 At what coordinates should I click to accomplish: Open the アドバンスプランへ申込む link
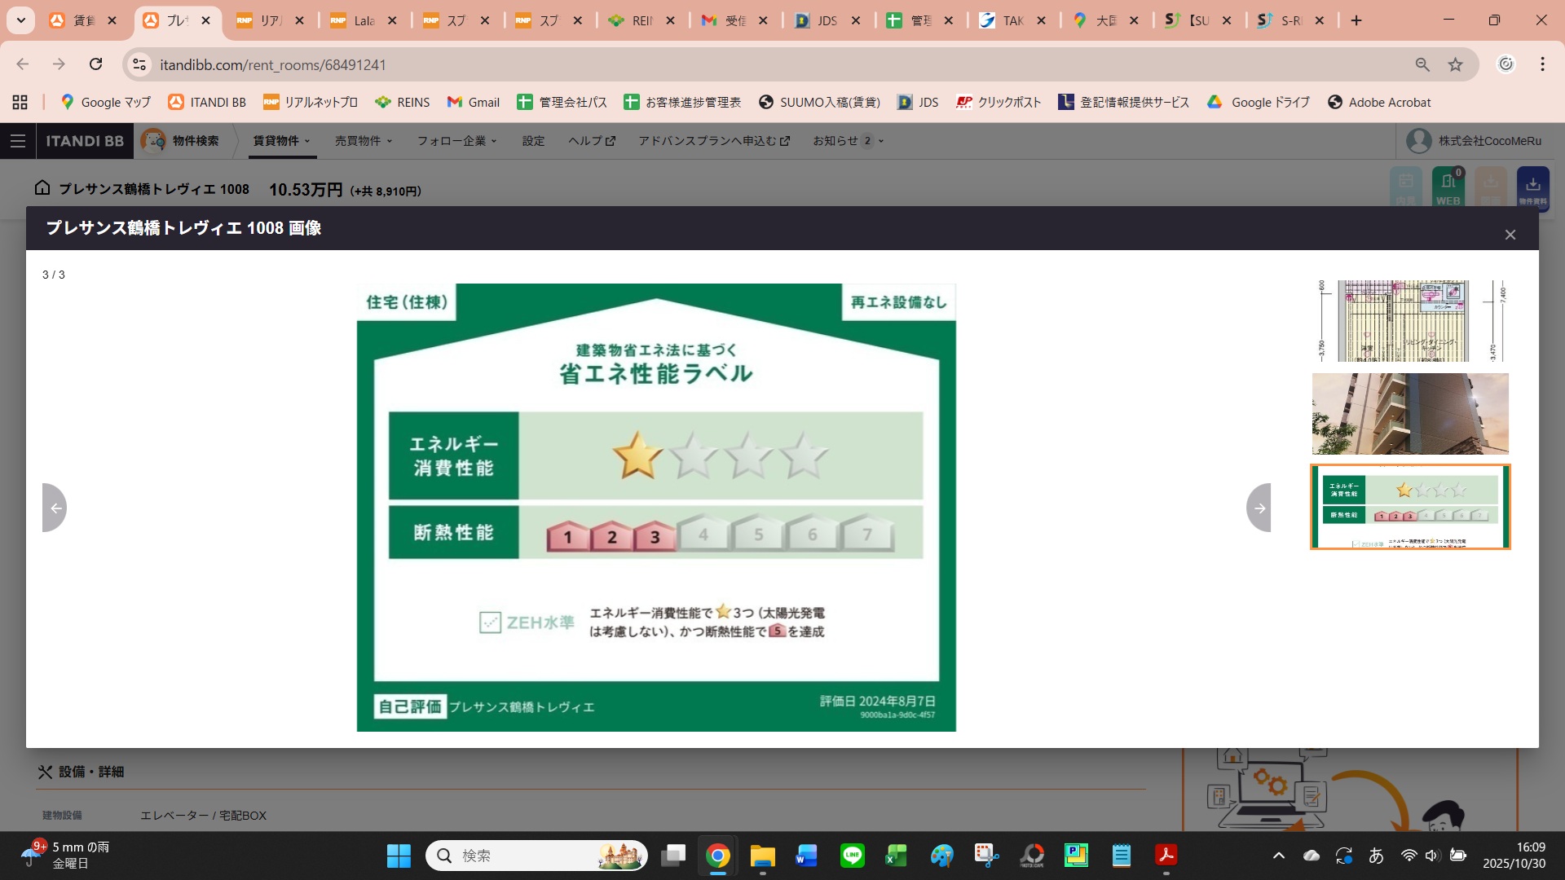pyautogui.click(x=708, y=140)
